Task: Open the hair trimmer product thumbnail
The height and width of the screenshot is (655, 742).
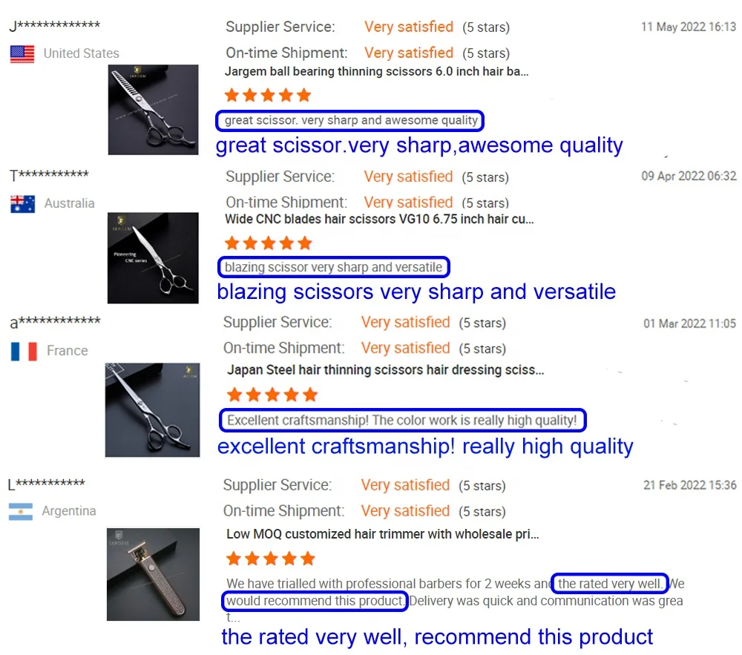Action: [153, 574]
